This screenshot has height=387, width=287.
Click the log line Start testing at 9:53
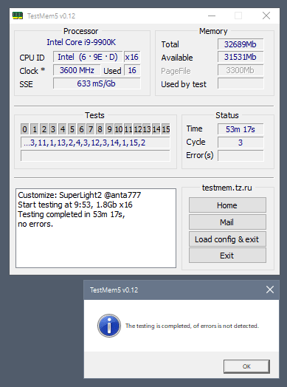pyautogui.click(x=75, y=205)
